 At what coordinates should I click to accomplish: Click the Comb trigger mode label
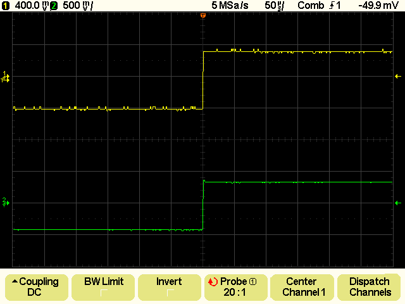pos(311,6)
